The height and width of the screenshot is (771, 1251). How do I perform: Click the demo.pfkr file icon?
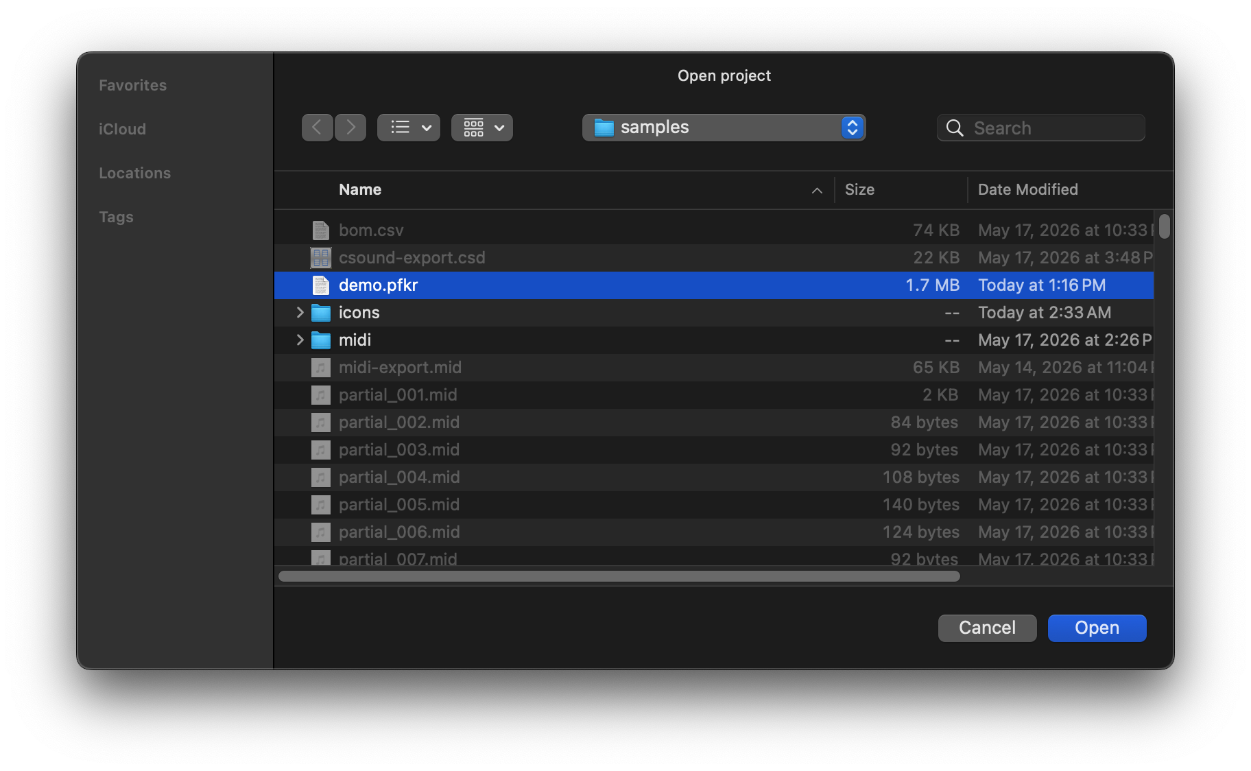(x=321, y=285)
